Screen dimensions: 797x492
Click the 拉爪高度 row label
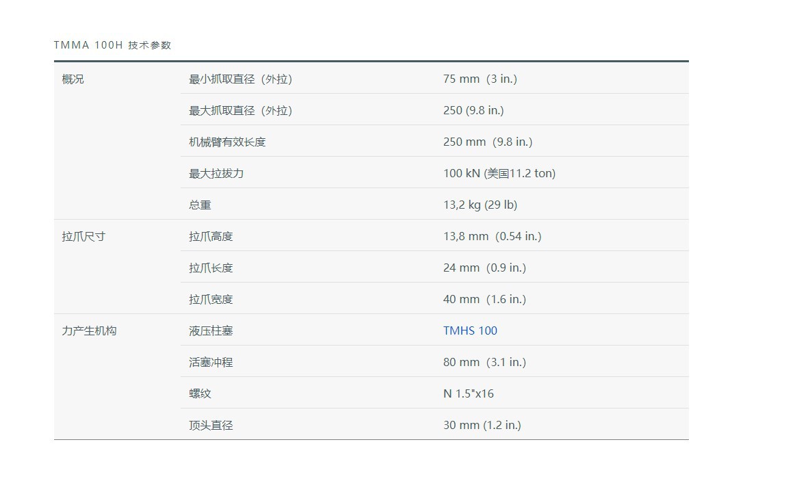tap(211, 236)
